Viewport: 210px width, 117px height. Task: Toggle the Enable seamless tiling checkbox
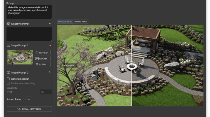point(8,83)
